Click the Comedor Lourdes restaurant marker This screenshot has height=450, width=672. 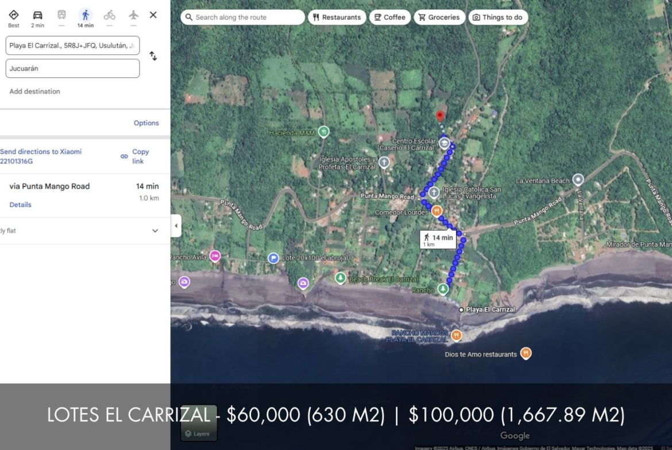click(437, 211)
